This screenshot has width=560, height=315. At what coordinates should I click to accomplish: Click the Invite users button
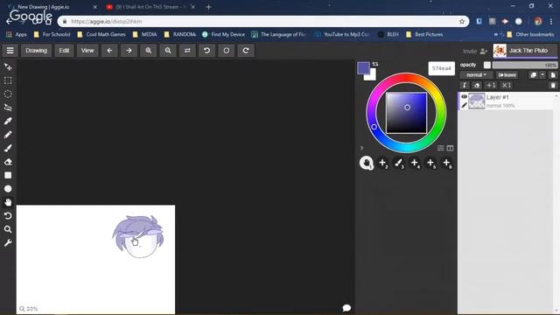click(x=475, y=51)
